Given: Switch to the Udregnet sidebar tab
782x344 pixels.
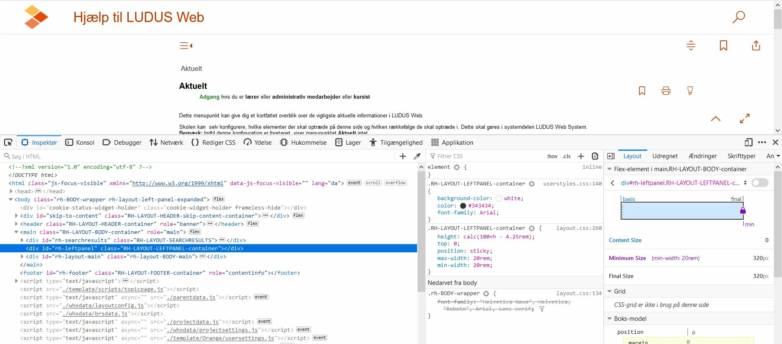Looking at the screenshot, I should [665, 156].
